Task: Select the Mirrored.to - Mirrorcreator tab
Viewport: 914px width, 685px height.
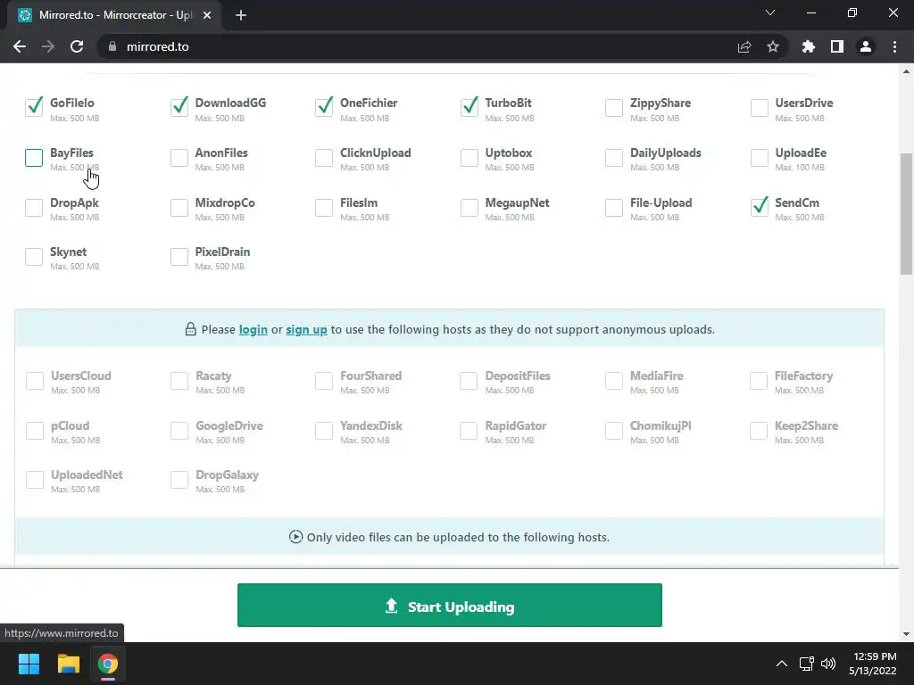Action: 115,15
